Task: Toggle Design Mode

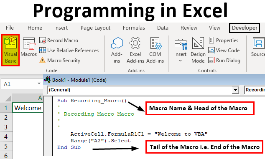Action: coord(198,50)
